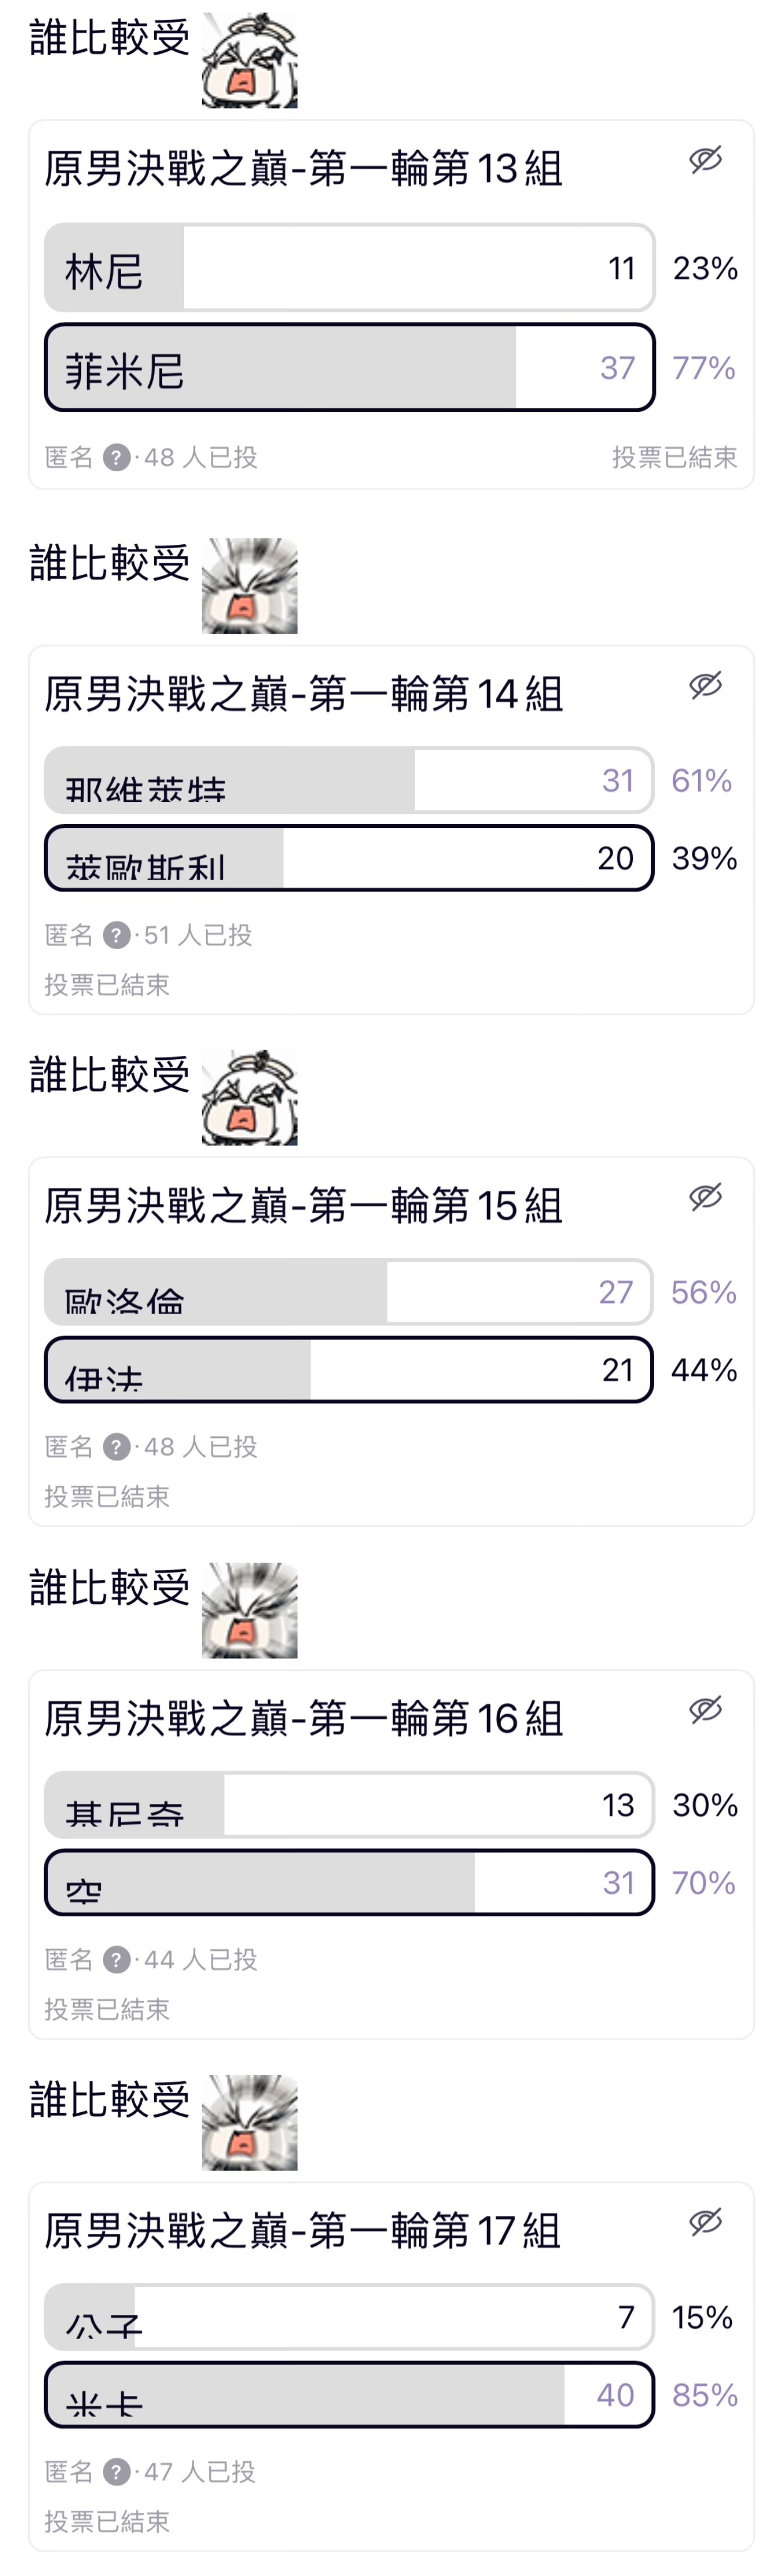Click anonymous help icon in group 17 poll
The height and width of the screenshot is (2576, 783).
tap(117, 2472)
